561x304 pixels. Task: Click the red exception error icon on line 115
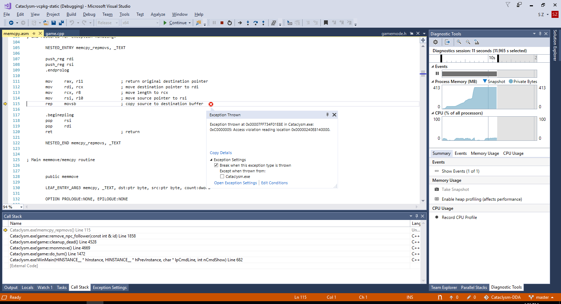coord(211,104)
